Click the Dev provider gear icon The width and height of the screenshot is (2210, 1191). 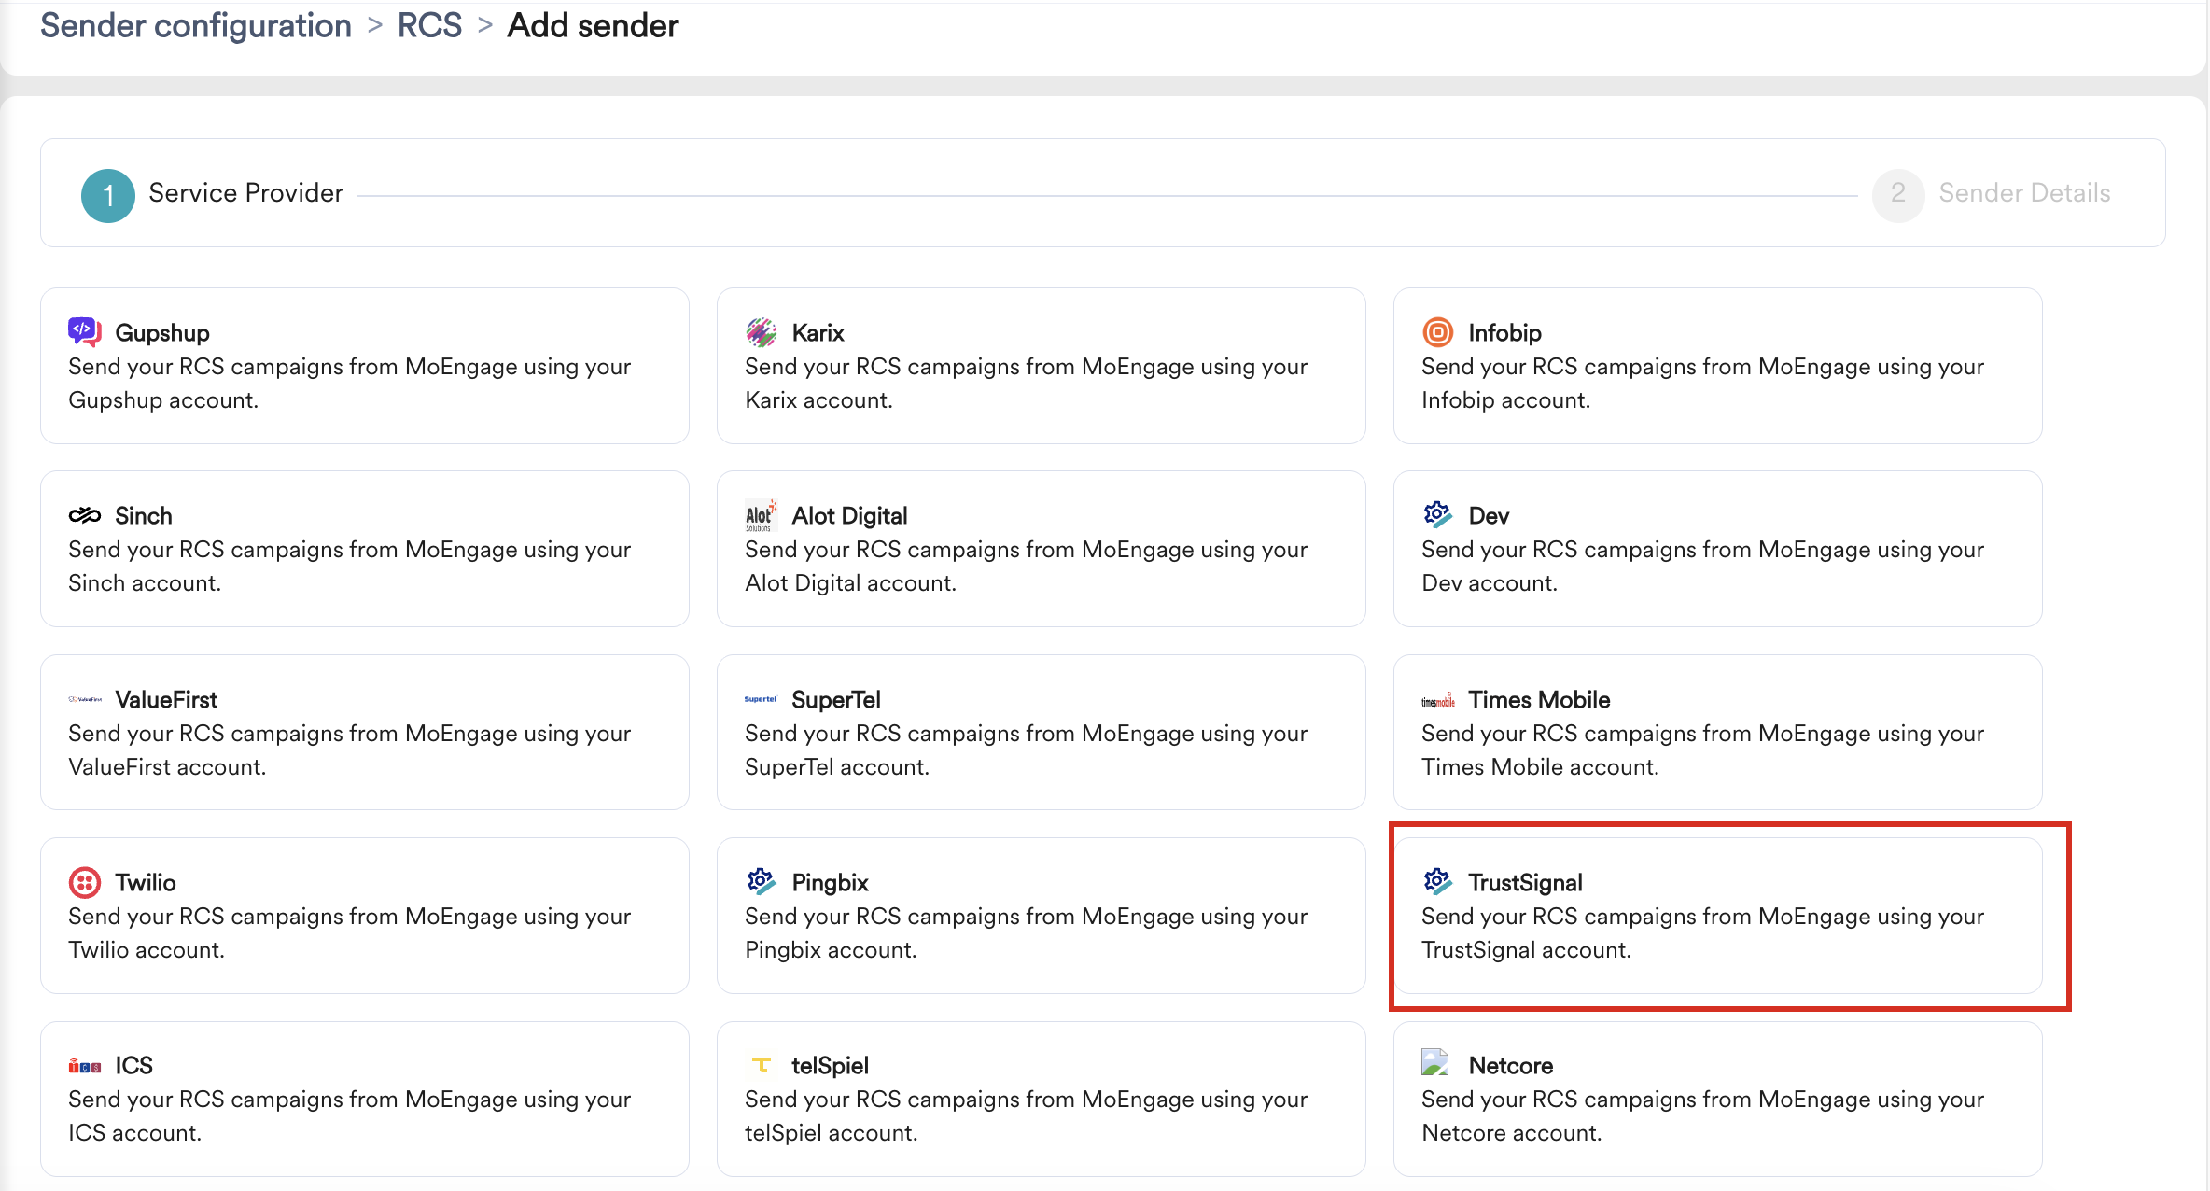1437,514
